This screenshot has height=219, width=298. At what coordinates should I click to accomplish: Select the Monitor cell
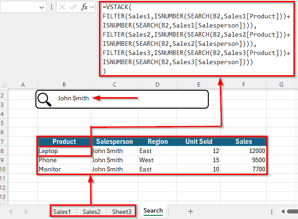tap(64, 169)
